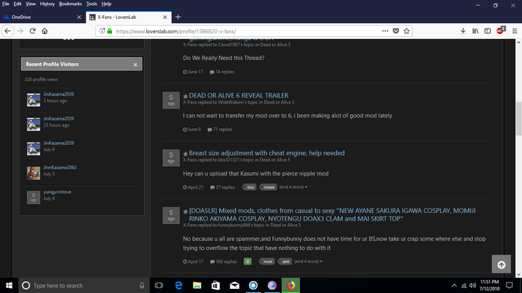Viewport: 522px width, 293px height.
Task: Expand 'and 4 more' tags next to skirt
Action: point(308,262)
